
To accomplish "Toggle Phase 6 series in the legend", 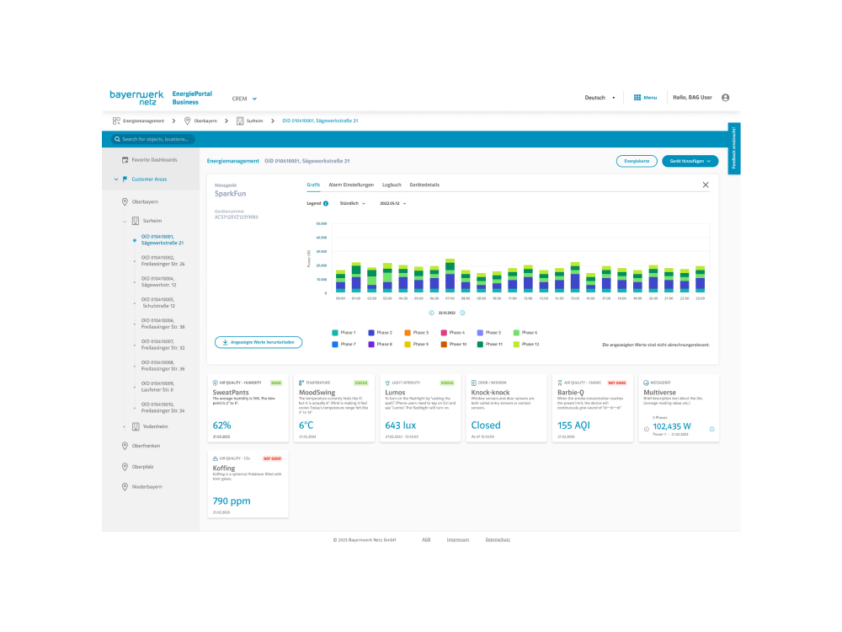I will [x=516, y=333].
